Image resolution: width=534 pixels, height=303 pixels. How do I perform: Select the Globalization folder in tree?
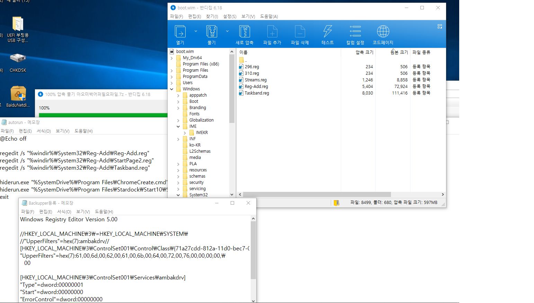(201, 120)
